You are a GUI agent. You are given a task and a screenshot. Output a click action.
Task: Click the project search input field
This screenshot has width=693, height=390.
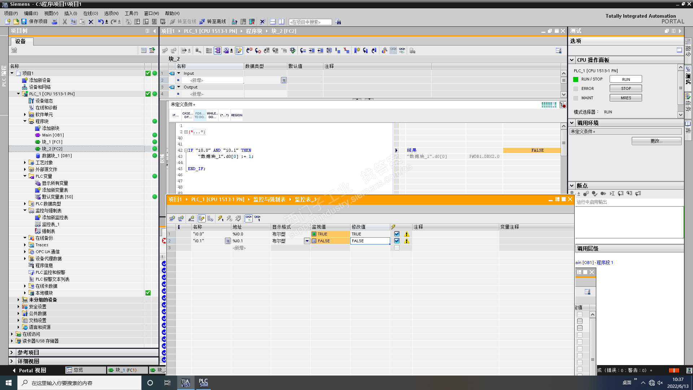click(310, 22)
